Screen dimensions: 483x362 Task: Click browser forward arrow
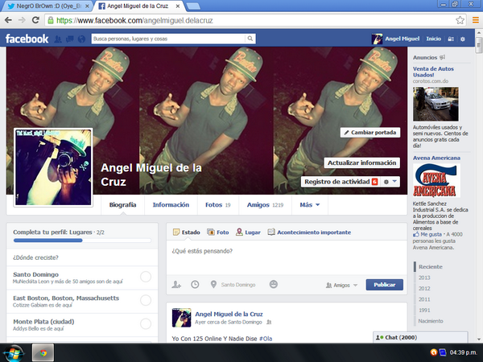tap(22, 20)
